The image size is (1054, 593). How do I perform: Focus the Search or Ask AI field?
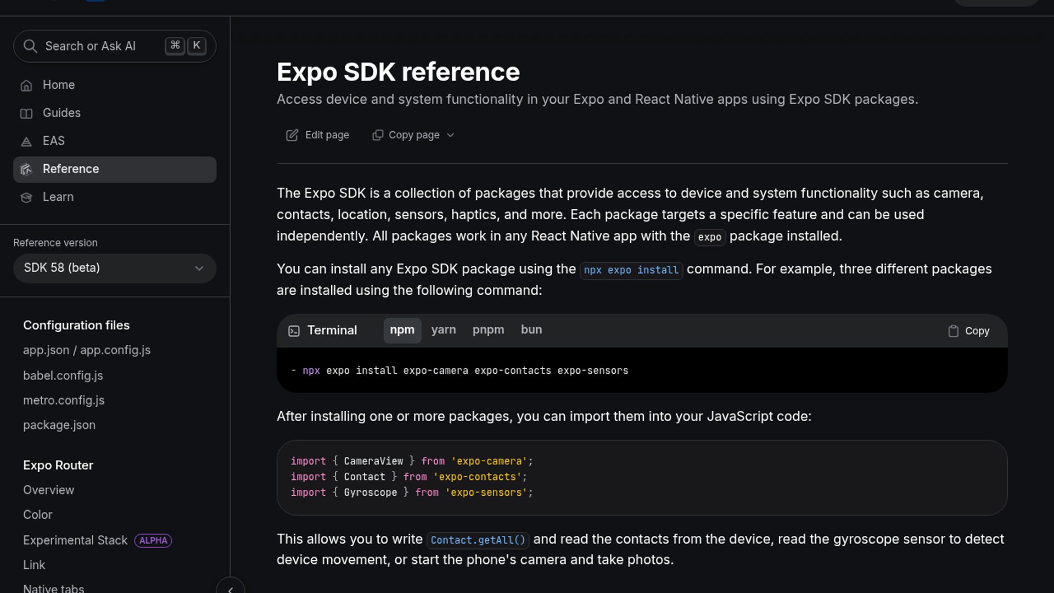(x=115, y=46)
